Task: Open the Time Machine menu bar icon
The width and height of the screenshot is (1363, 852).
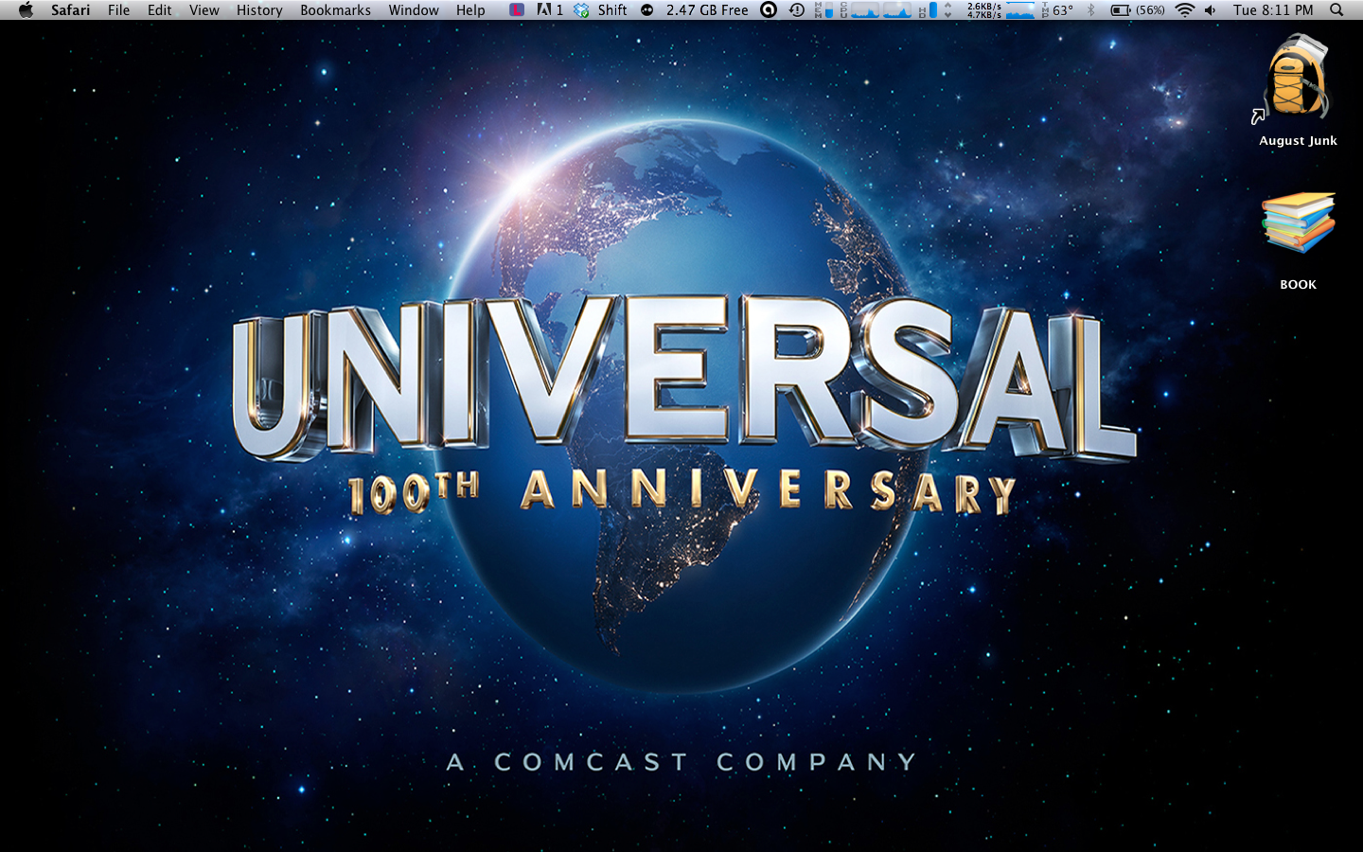Action: point(797,9)
